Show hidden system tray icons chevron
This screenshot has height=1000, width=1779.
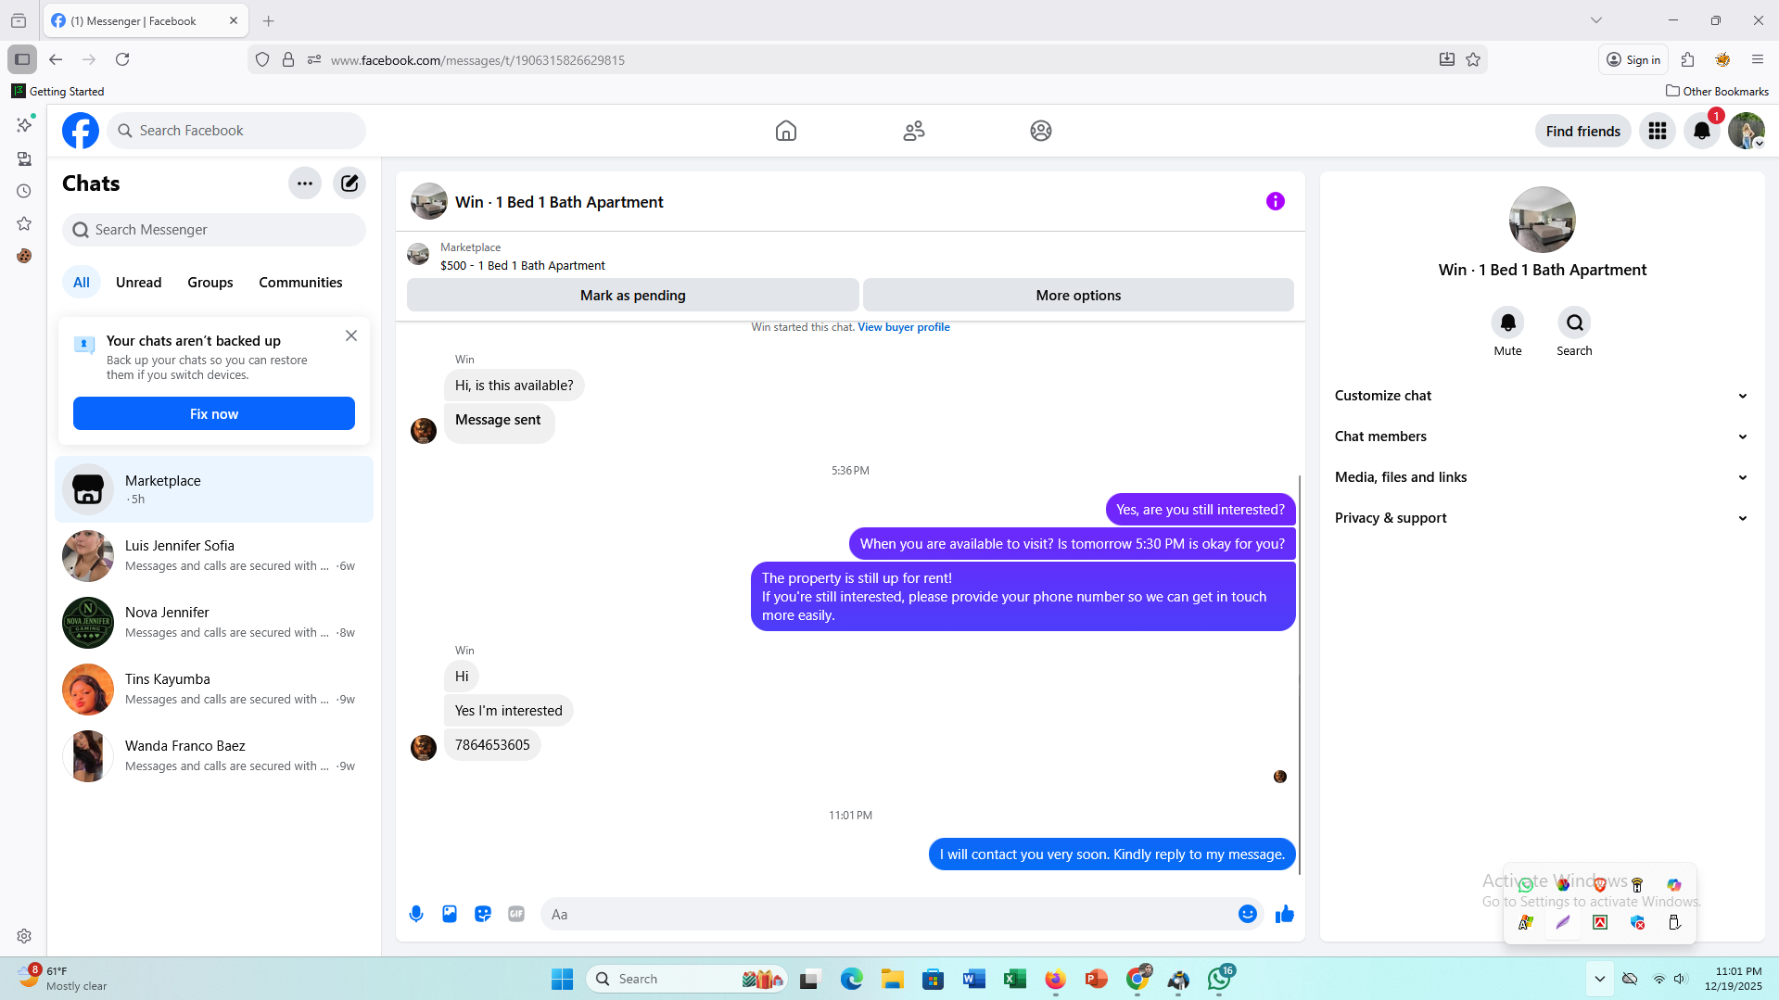tap(1600, 979)
